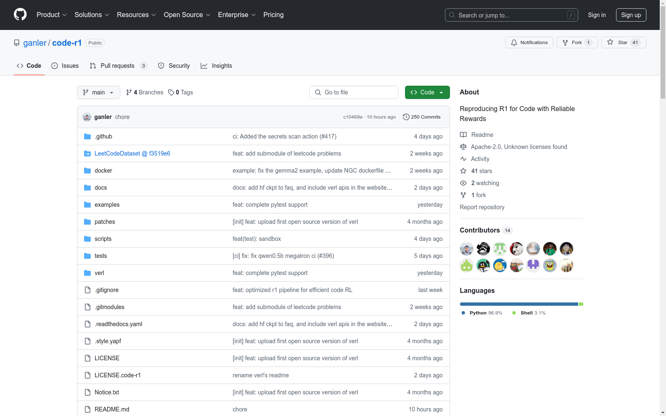Viewport: 666px width, 416px height.
Task: Open the green Code dropdown button
Action: 427,92
